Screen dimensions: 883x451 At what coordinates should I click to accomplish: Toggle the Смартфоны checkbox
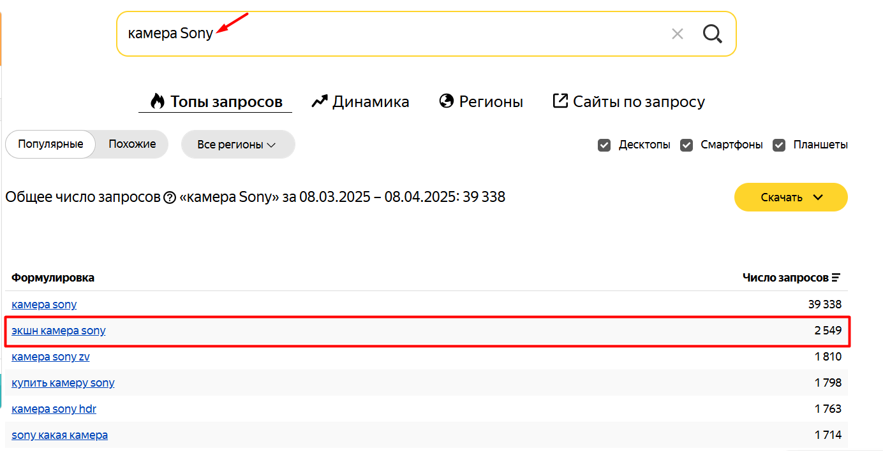[x=686, y=145]
